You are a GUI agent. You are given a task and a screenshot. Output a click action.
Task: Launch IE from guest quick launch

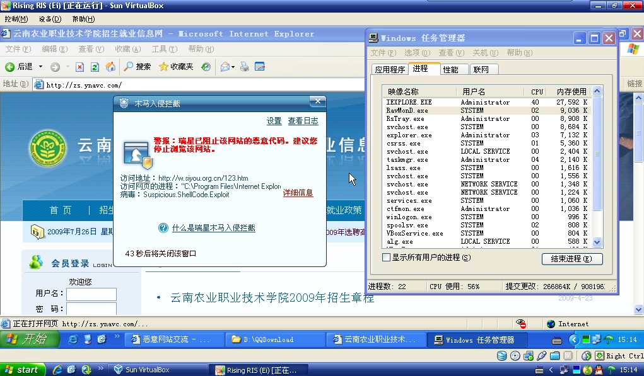(73, 339)
